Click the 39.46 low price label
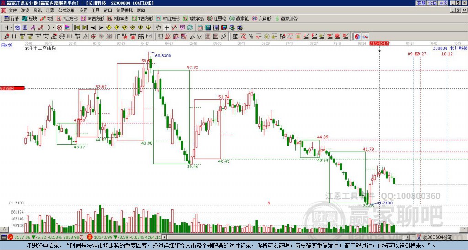The width and height of the screenshot is (468, 250). [x=192, y=167]
